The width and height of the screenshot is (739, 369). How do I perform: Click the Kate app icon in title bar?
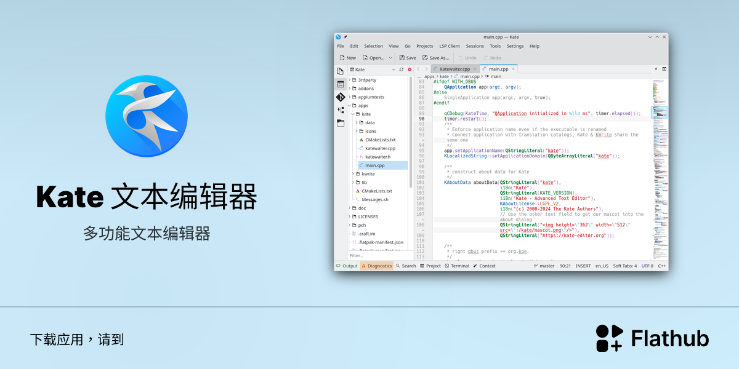tap(339, 37)
